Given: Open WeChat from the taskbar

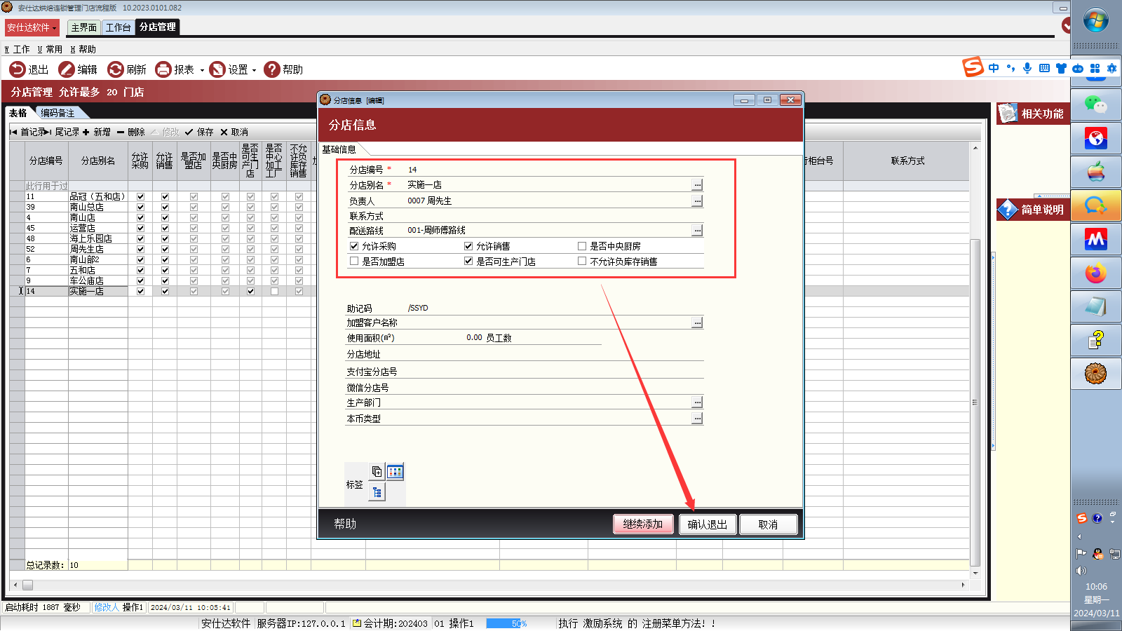Looking at the screenshot, I should (1096, 105).
